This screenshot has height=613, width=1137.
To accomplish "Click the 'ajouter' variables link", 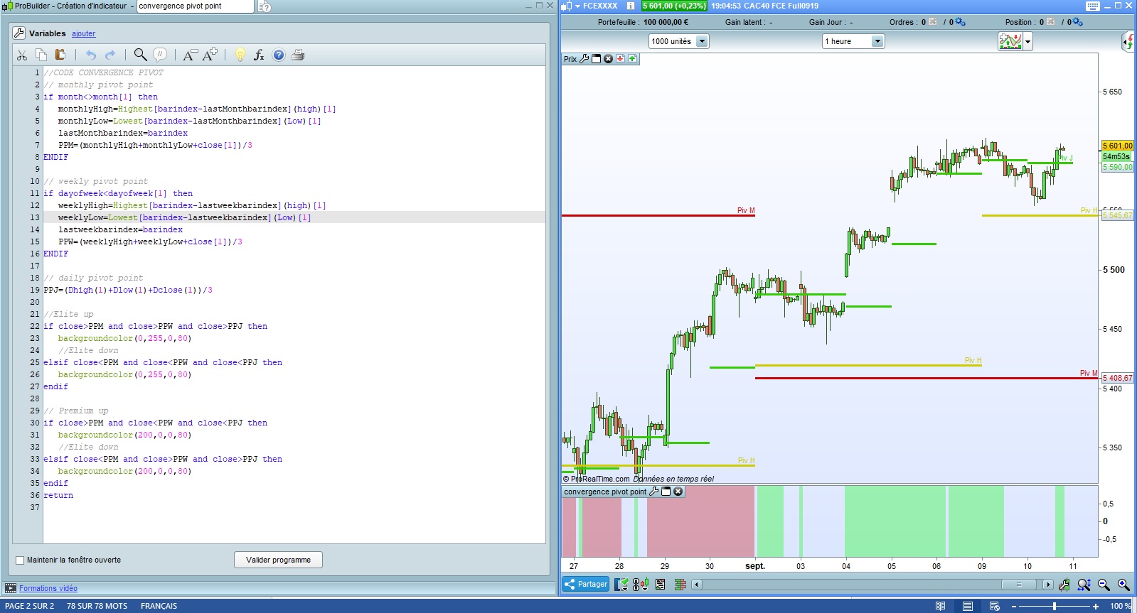I will coord(83,33).
